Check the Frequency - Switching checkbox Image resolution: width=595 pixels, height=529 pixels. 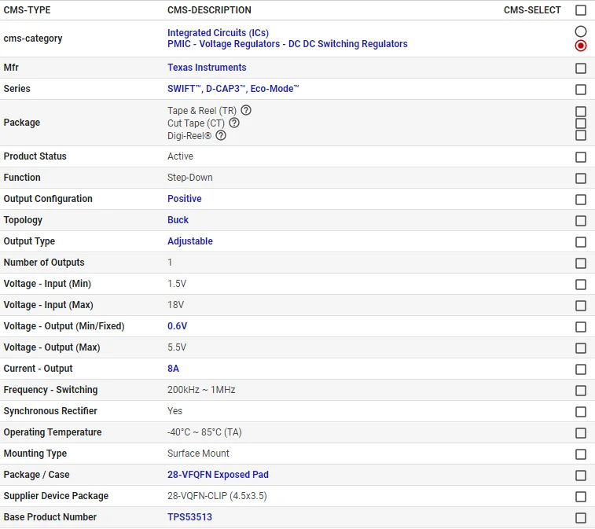click(581, 391)
